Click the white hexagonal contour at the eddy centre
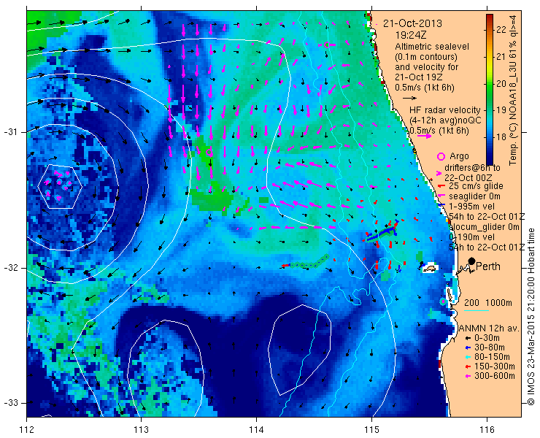The image size is (540, 438). [60, 187]
